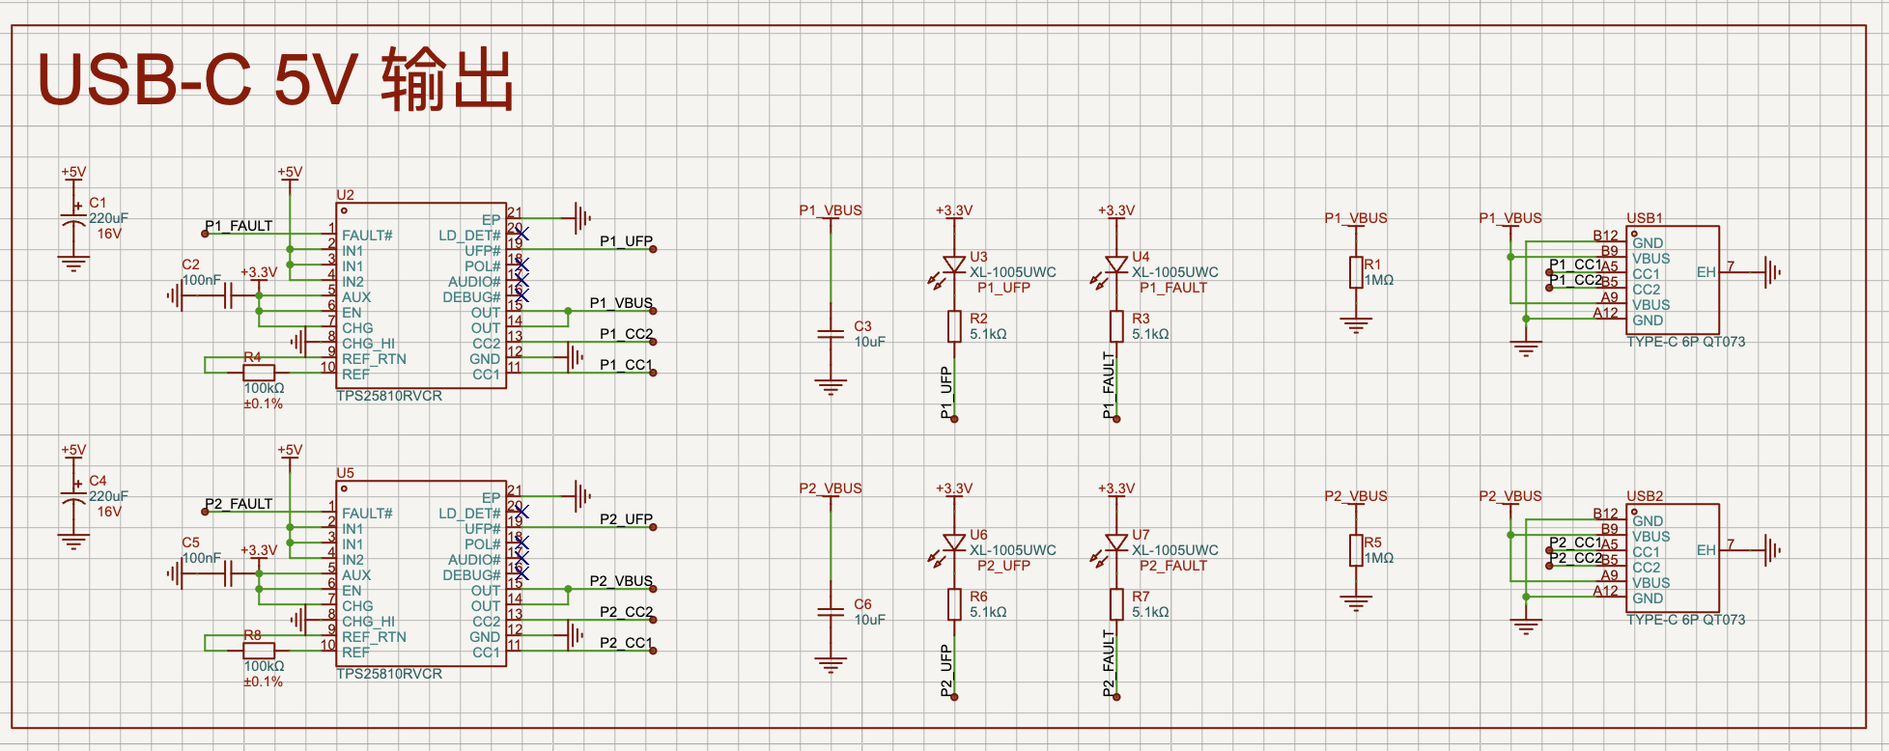Click the +3.3V power symbol above U3
The width and height of the screenshot is (1889, 751).
(954, 212)
